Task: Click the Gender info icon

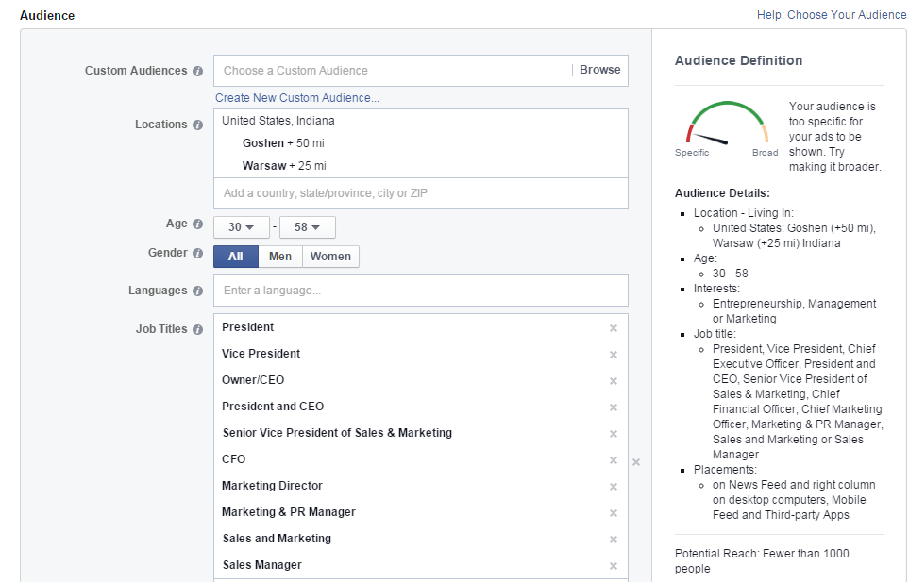Action: coord(197,254)
